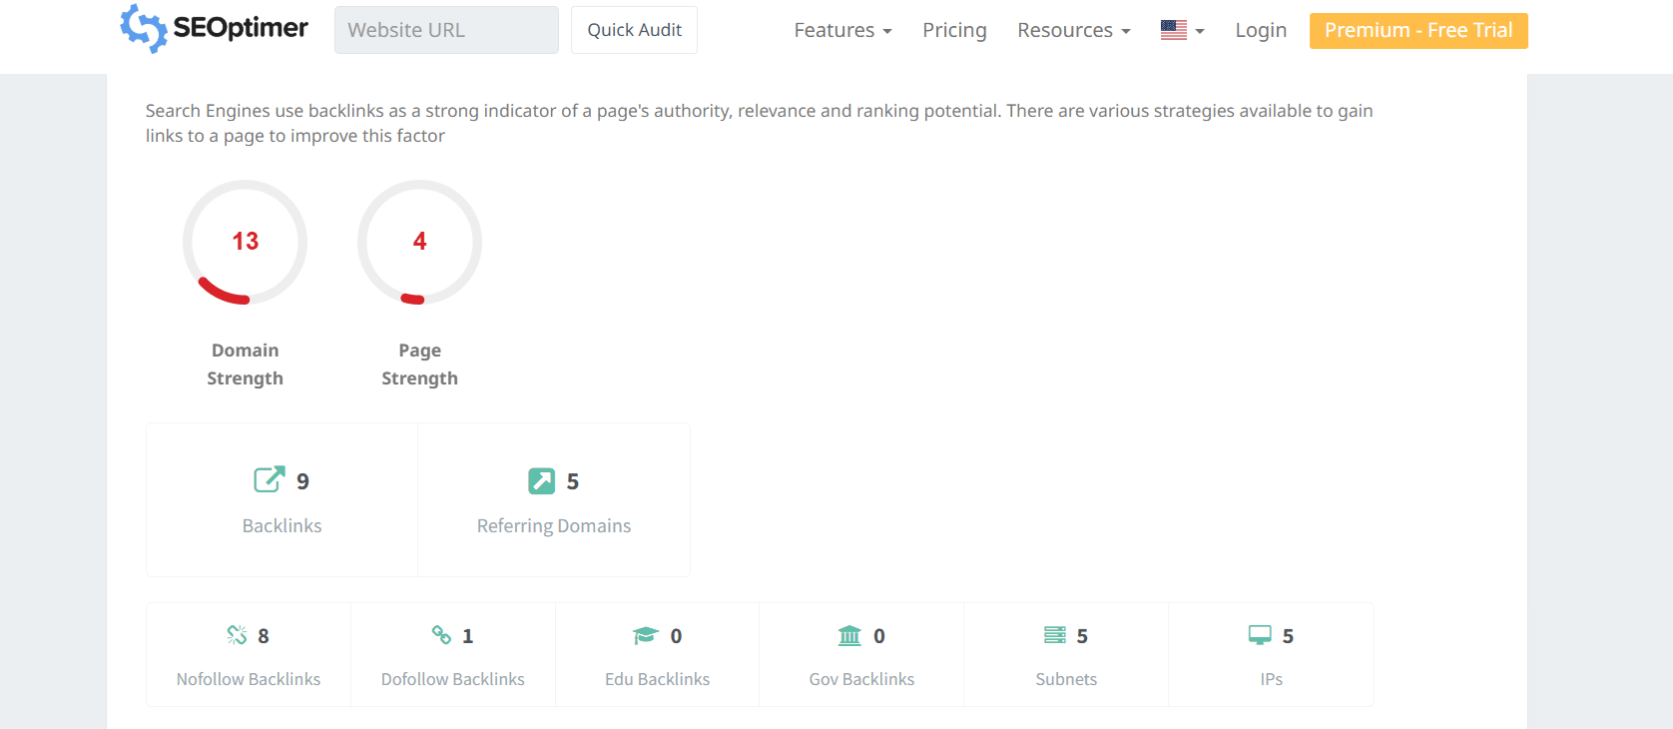Click the Backlinks external-link icon
Screen dimensions: 1673x729
click(x=269, y=480)
